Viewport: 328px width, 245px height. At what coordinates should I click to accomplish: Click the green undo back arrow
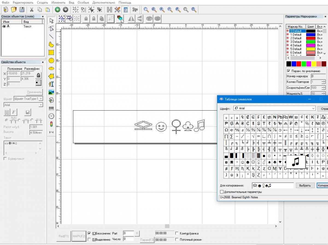57,10
